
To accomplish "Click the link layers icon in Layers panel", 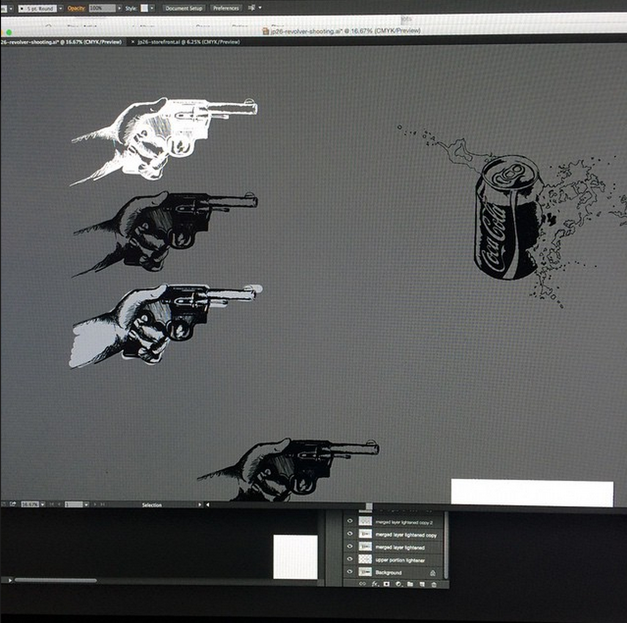I will (x=362, y=584).
